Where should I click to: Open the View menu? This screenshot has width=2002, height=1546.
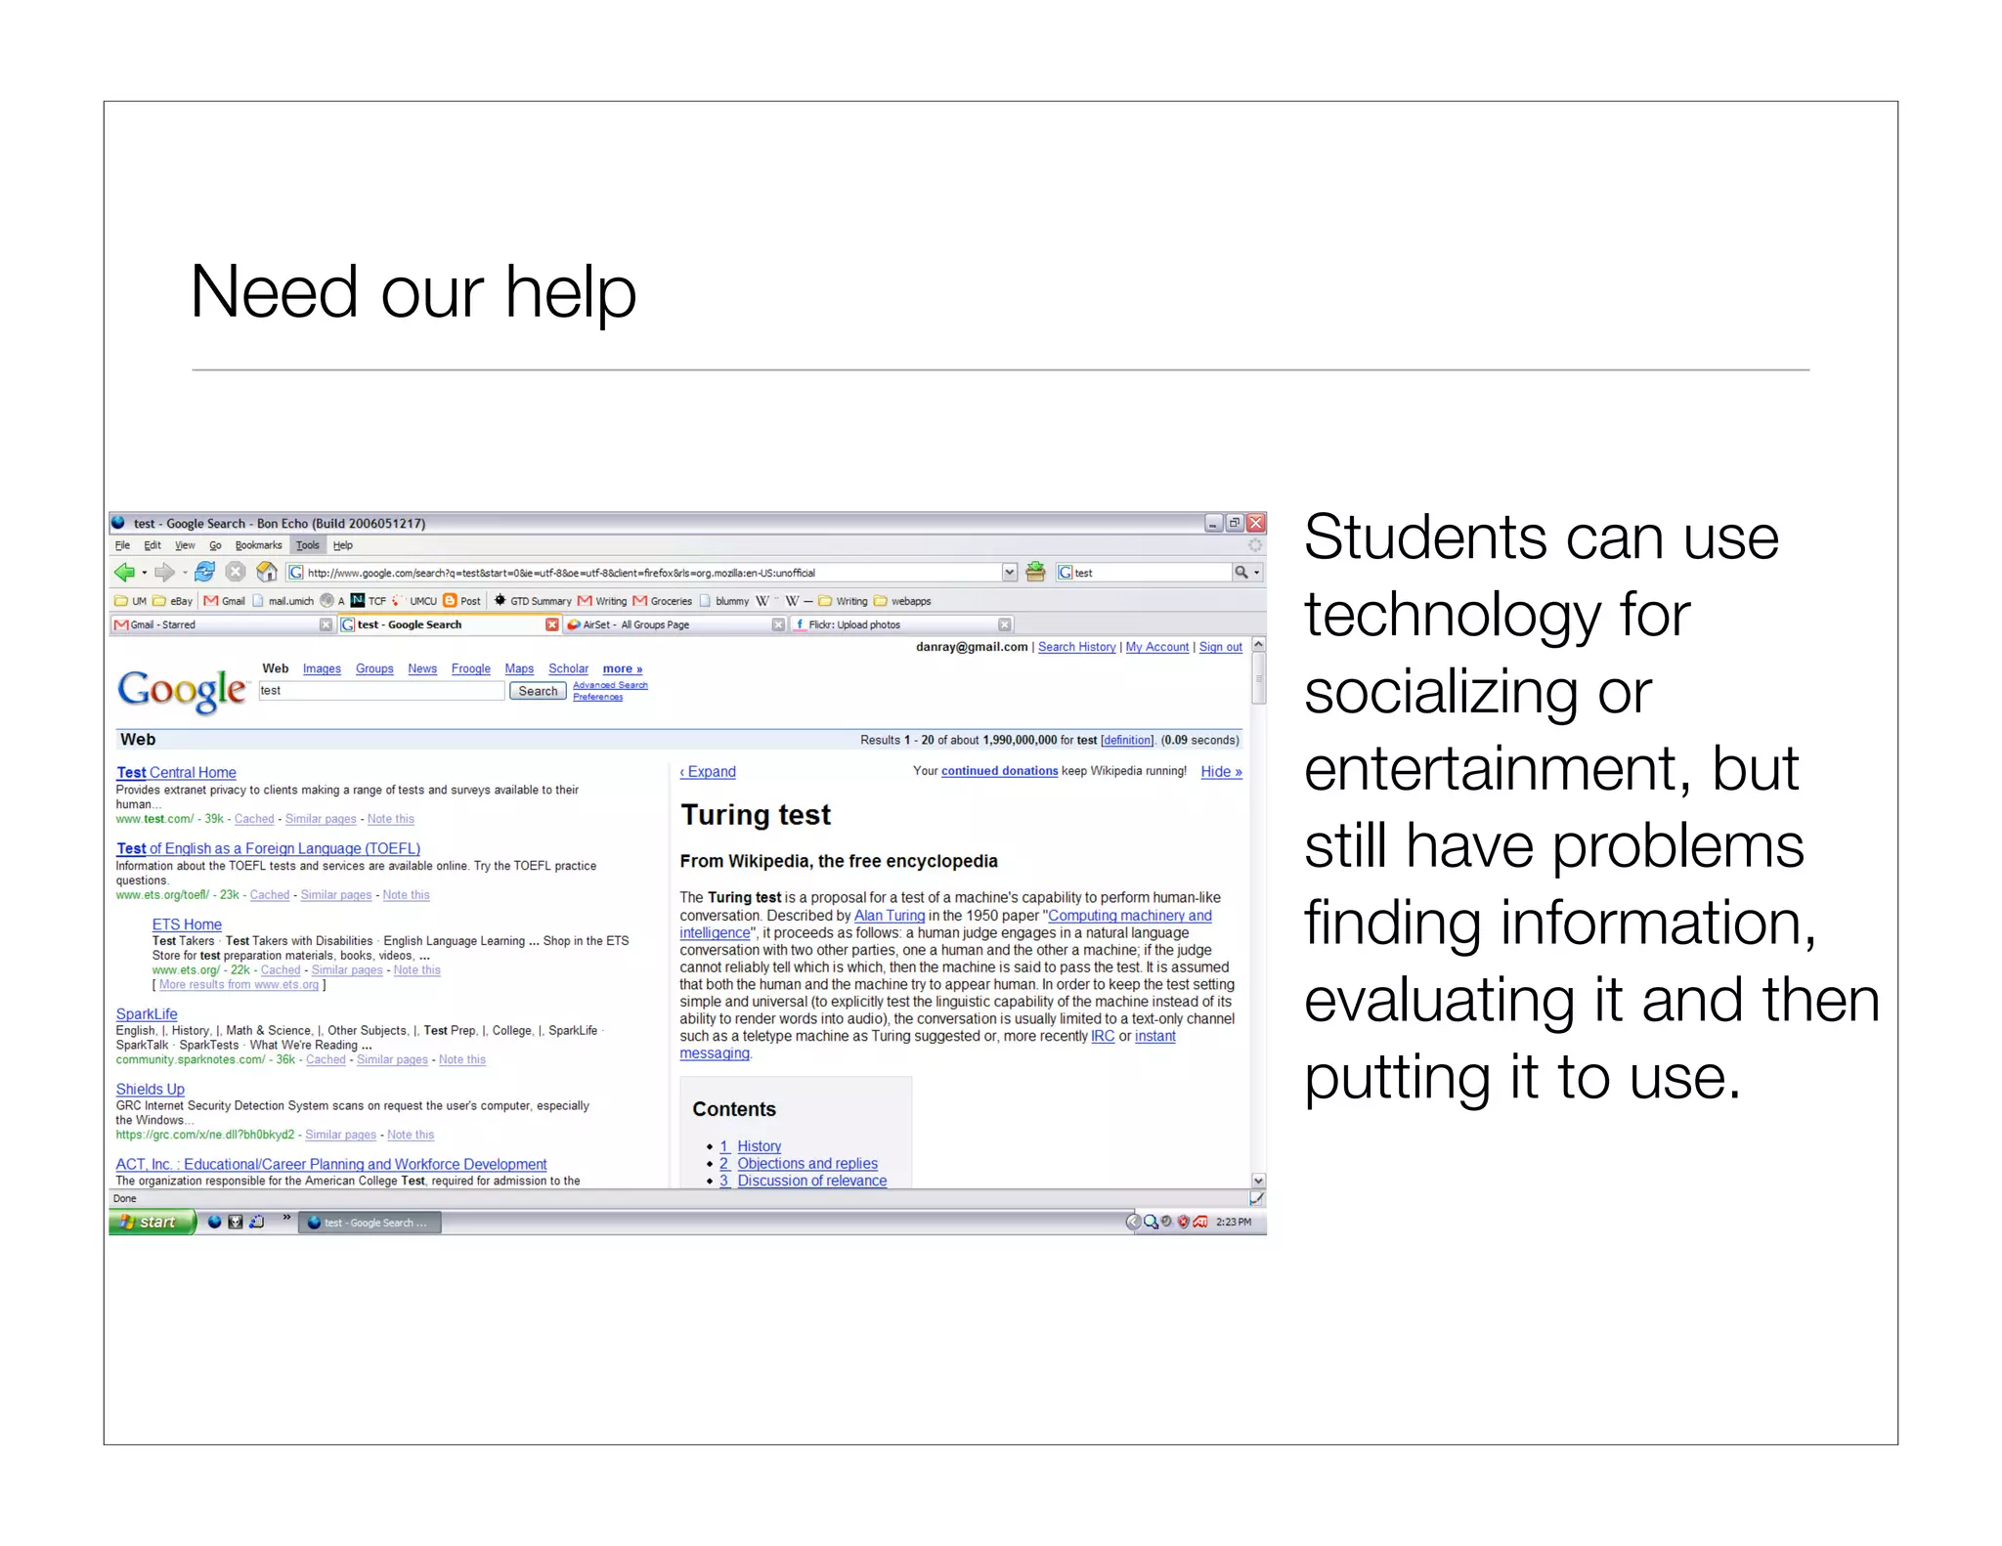[185, 546]
